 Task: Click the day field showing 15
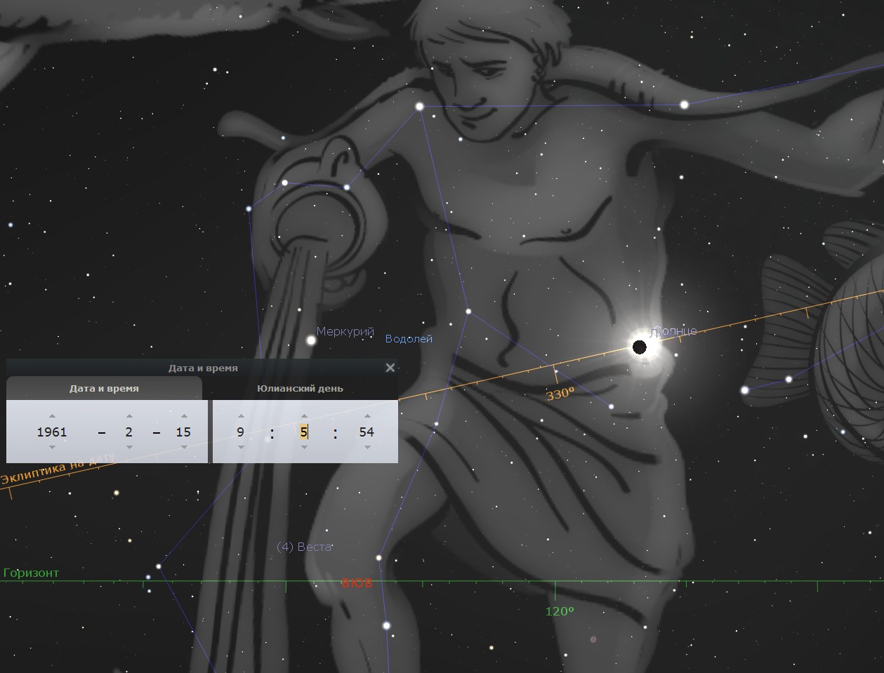pyautogui.click(x=184, y=432)
